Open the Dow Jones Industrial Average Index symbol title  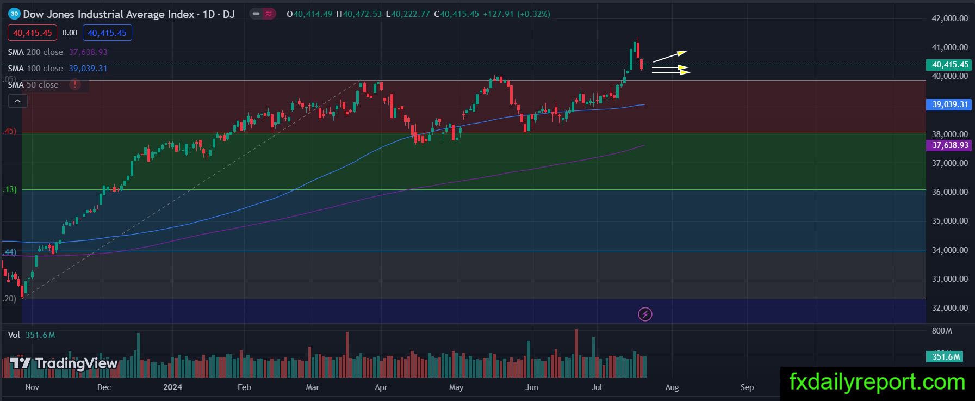(129, 14)
